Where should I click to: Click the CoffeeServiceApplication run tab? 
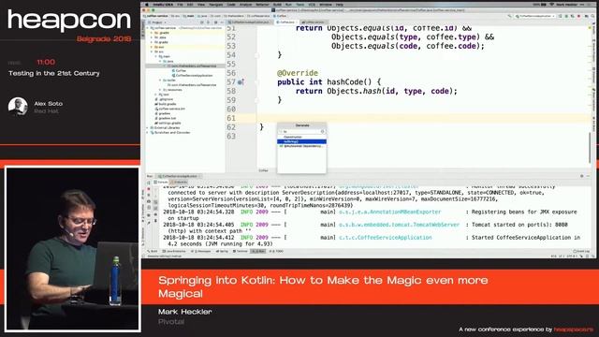point(179,176)
